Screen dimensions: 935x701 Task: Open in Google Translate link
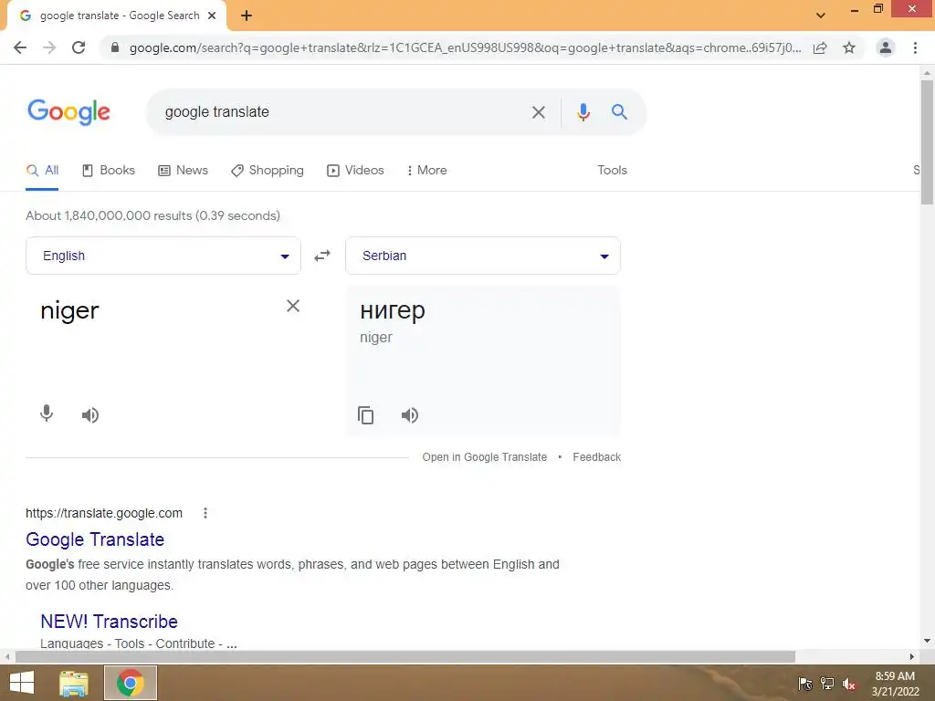484,457
